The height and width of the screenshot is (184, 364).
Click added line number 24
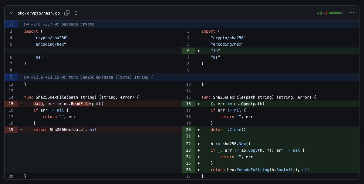188,157
